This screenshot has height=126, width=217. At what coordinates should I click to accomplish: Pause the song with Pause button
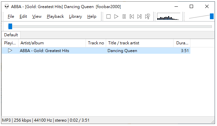124,16
